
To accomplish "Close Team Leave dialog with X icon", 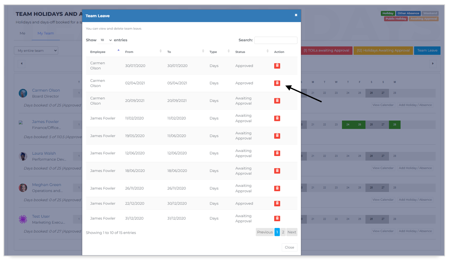I will click(296, 15).
